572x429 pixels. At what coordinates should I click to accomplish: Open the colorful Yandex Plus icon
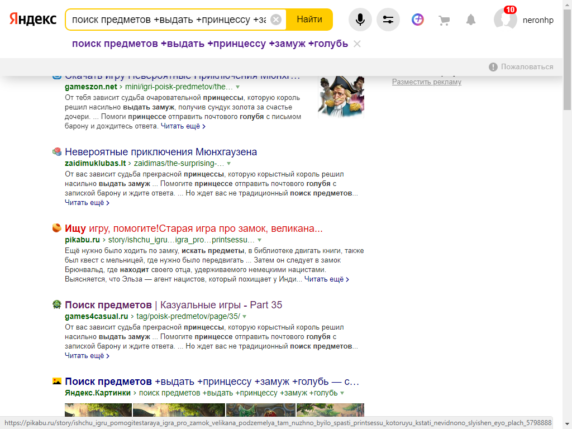418,20
